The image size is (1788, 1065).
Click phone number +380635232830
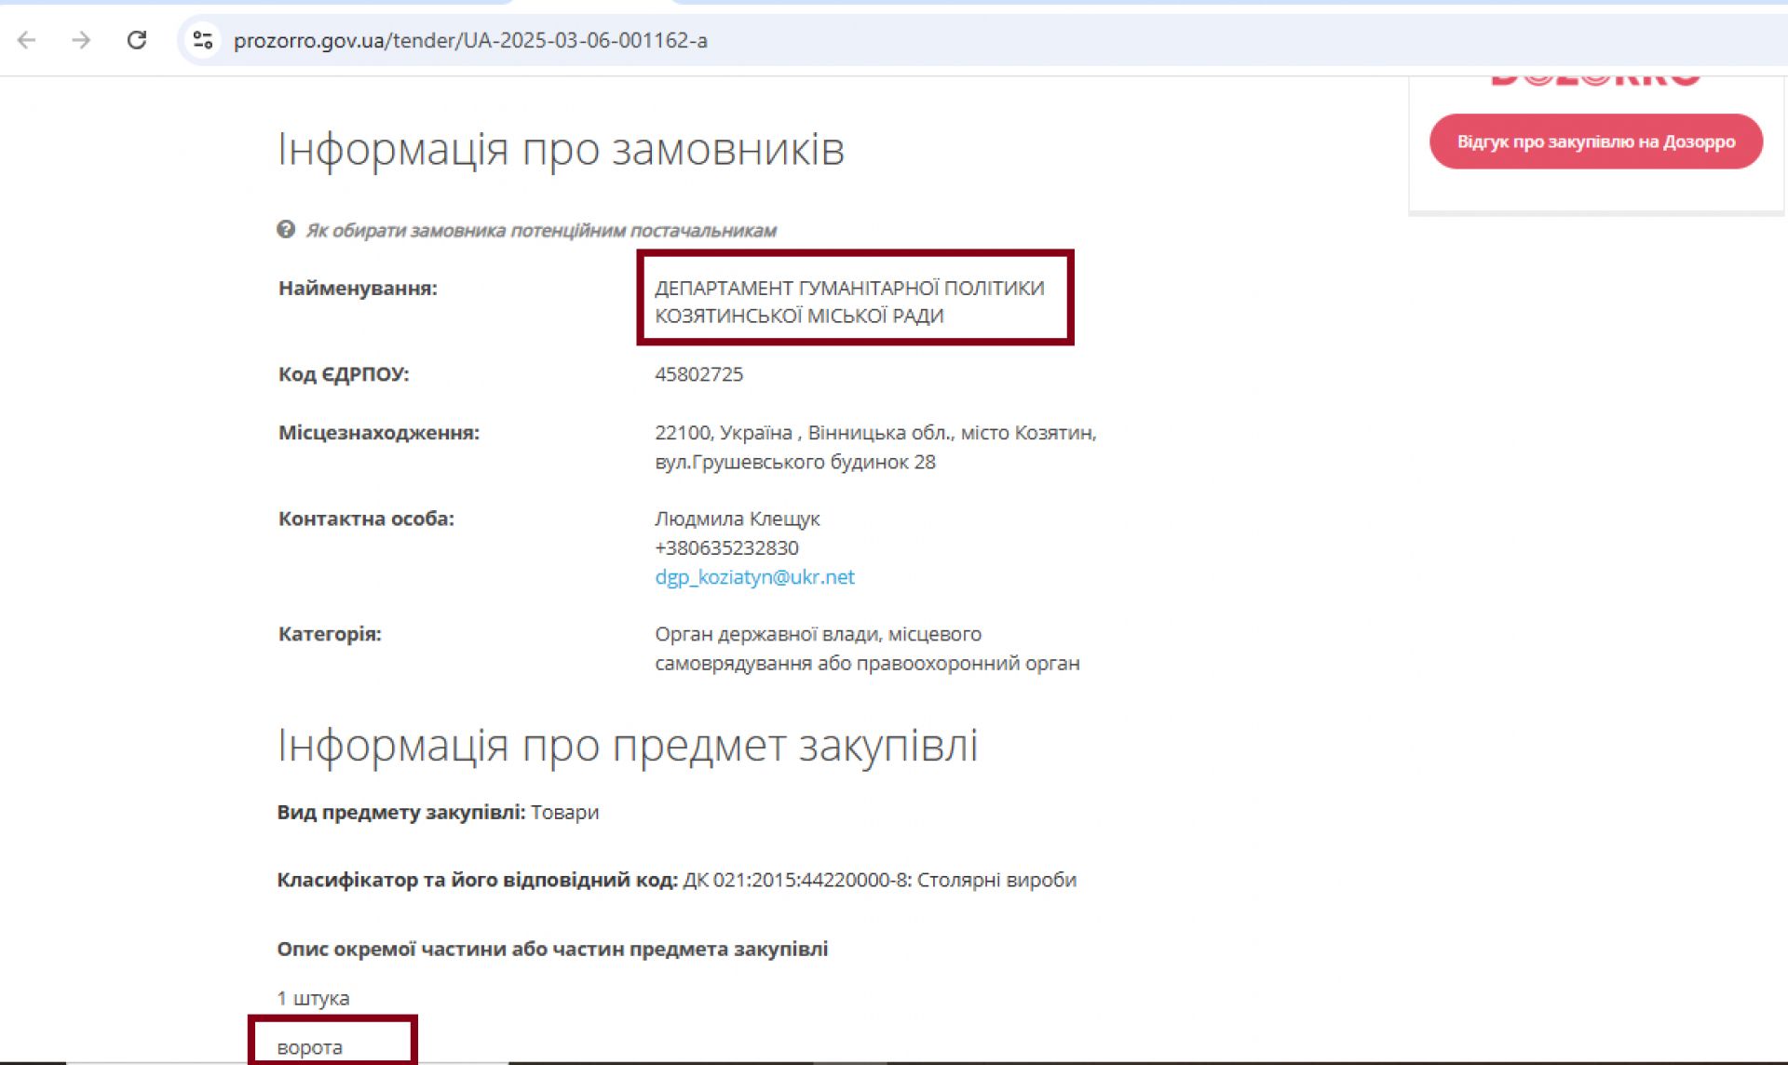(x=726, y=547)
